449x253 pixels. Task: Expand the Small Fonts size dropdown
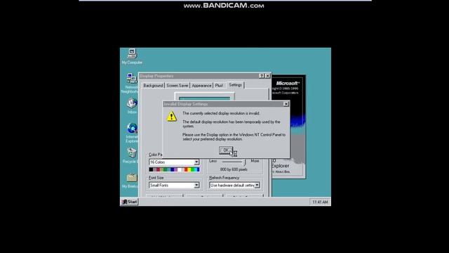point(196,186)
